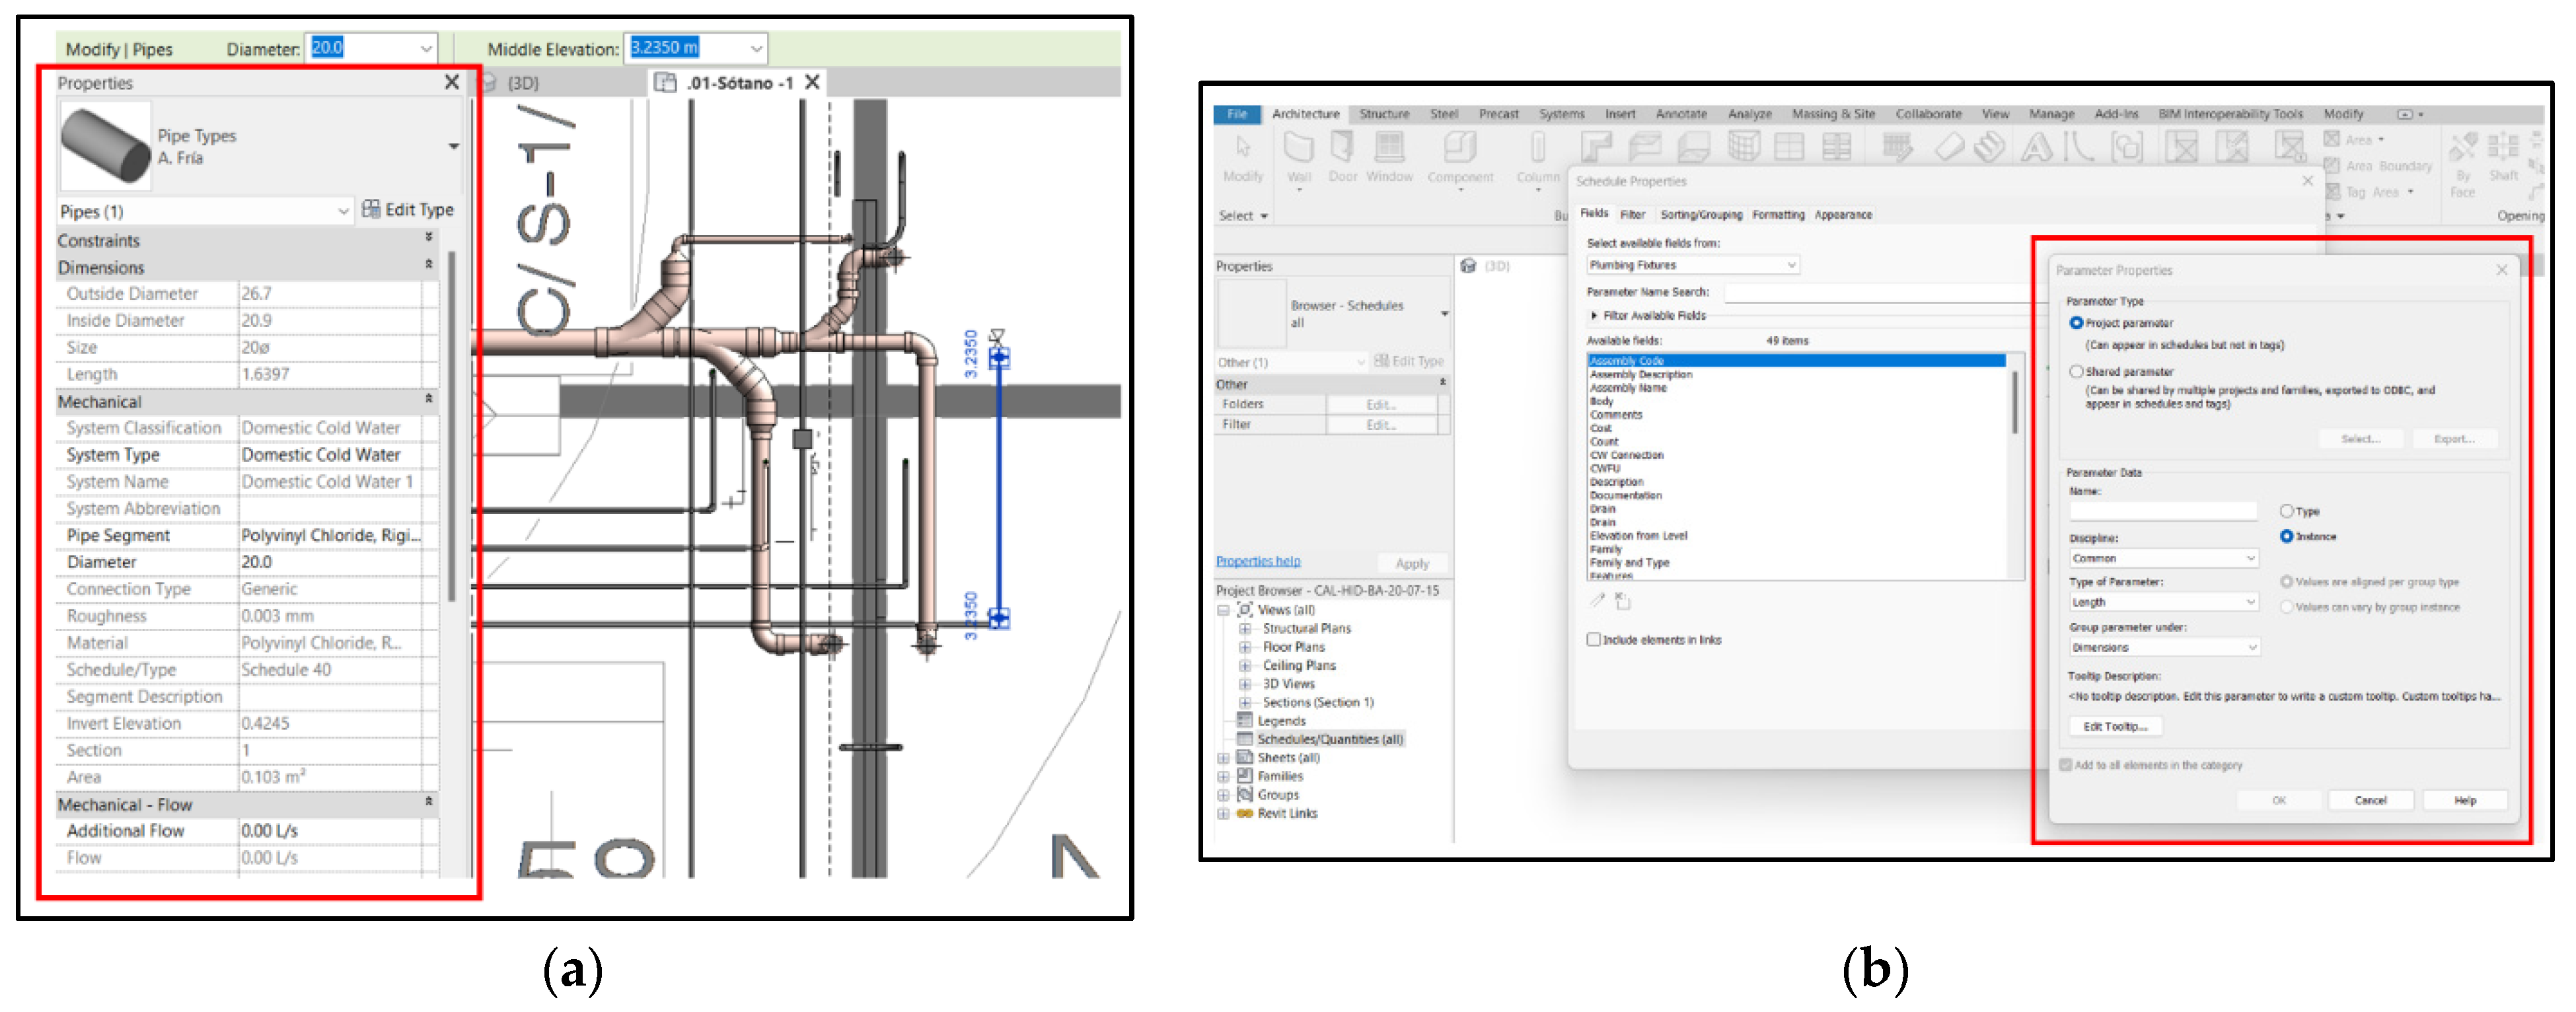The height and width of the screenshot is (1012, 2576).
Task: Open the Systems ribbon tab
Action: pos(1561,114)
